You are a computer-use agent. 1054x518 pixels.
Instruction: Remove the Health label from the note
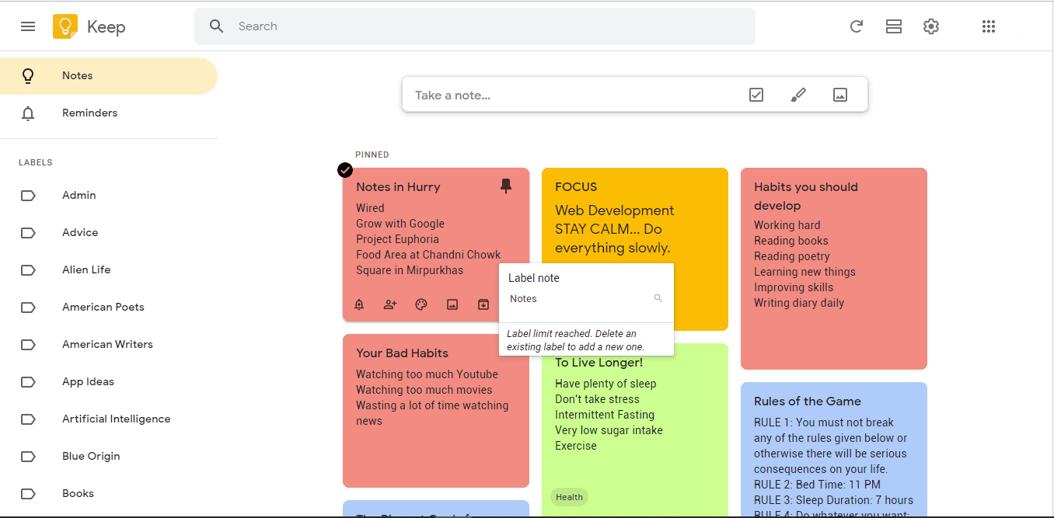coord(569,496)
